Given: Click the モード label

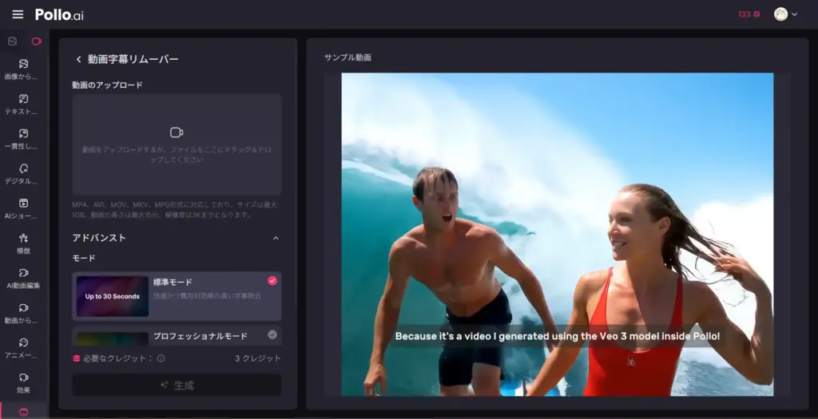Looking at the screenshot, I should coord(84,258).
